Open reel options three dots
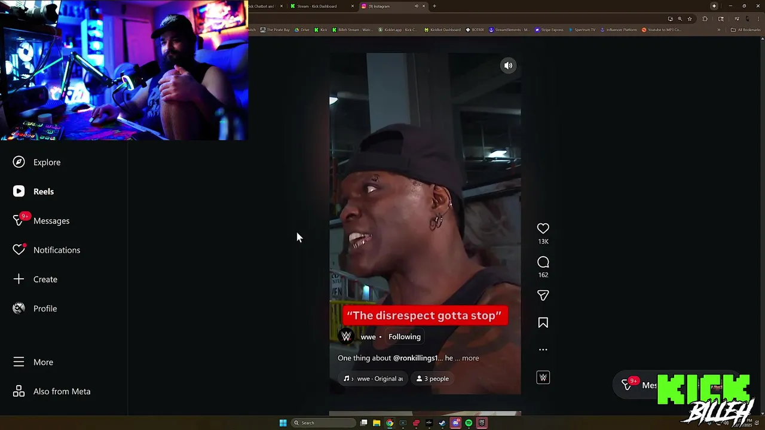 [x=543, y=350]
